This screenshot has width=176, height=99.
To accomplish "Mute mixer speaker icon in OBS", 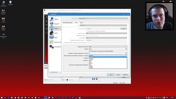I will [x=95, y=79].
